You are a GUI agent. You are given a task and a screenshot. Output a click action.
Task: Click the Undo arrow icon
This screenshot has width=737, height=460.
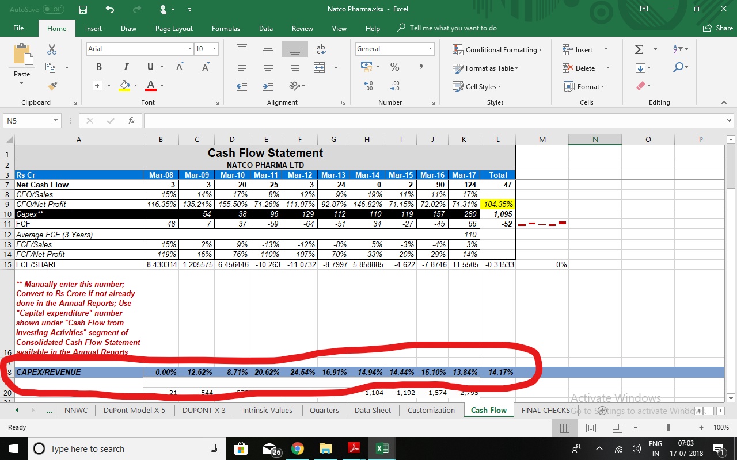pyautogui.click(x=110, y=10)
